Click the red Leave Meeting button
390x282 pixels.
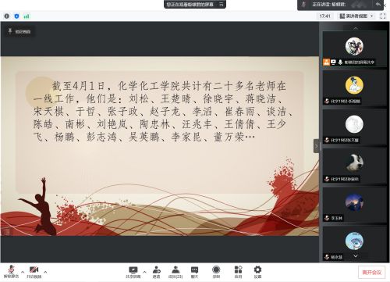pos(371,273)
